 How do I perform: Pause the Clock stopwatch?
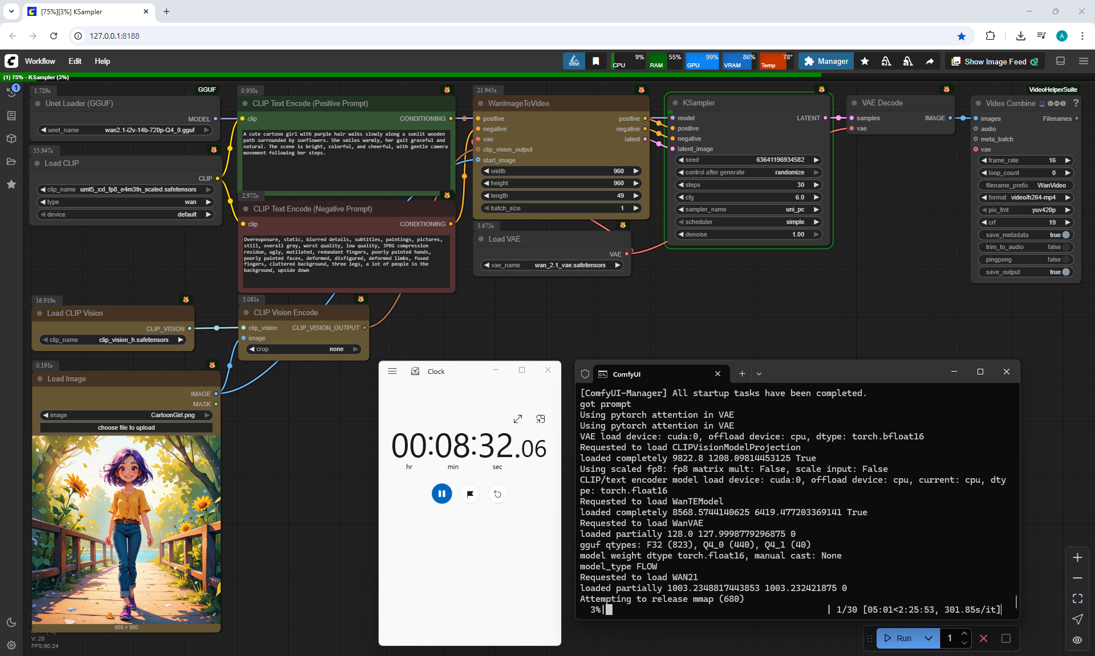click(441, 494)
